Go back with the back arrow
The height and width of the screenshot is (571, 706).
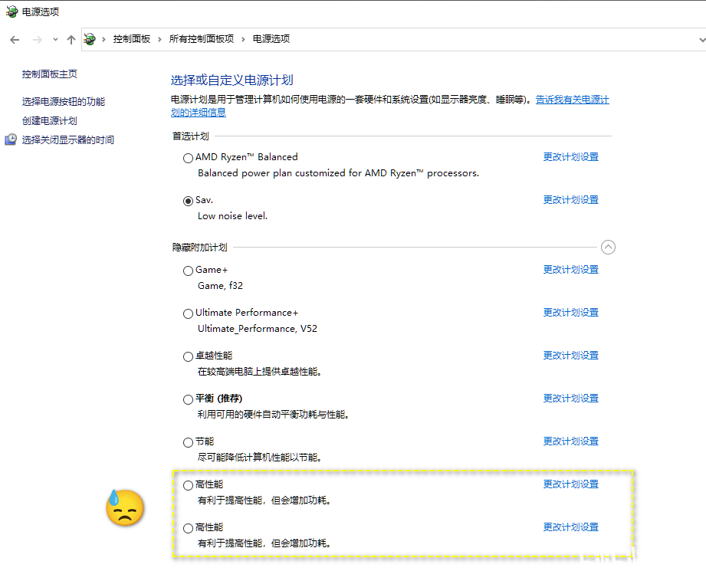[x=15, y=40]
